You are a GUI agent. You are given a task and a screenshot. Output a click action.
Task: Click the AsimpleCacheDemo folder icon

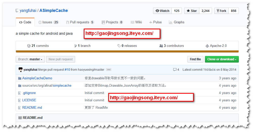[20, 78]
